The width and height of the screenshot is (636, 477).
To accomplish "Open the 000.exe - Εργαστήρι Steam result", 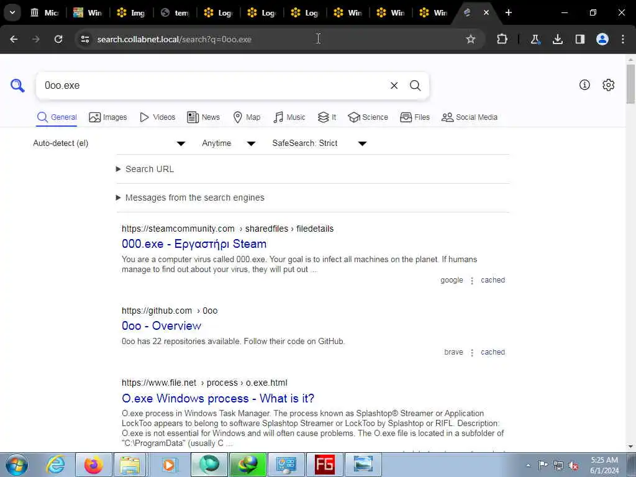I will (194, 243).
